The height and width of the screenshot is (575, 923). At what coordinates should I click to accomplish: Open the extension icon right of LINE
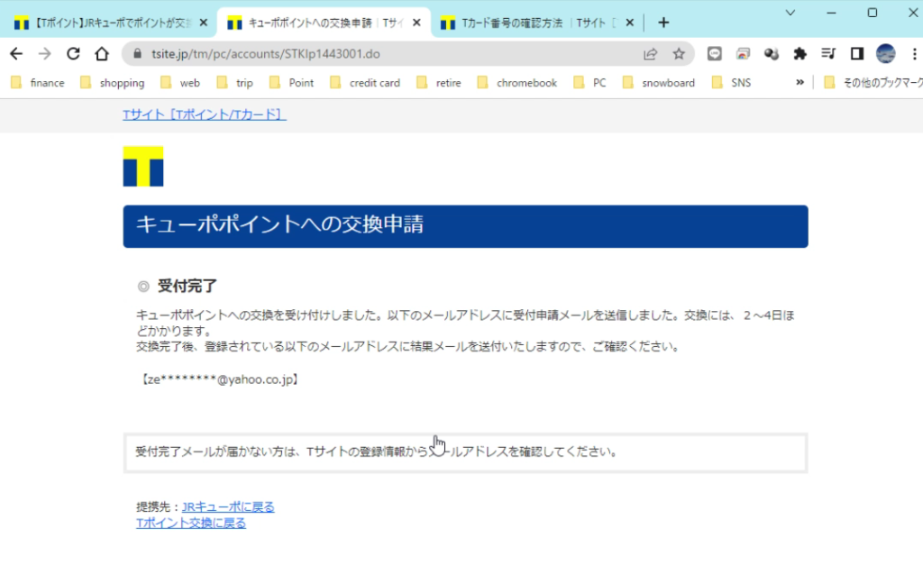pos(743,54)
